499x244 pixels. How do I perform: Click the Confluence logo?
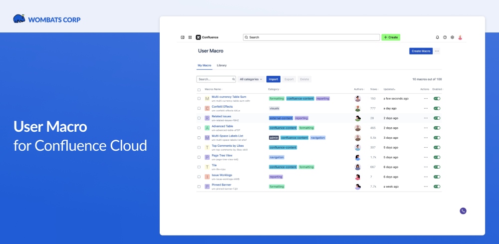click(207, 37)
